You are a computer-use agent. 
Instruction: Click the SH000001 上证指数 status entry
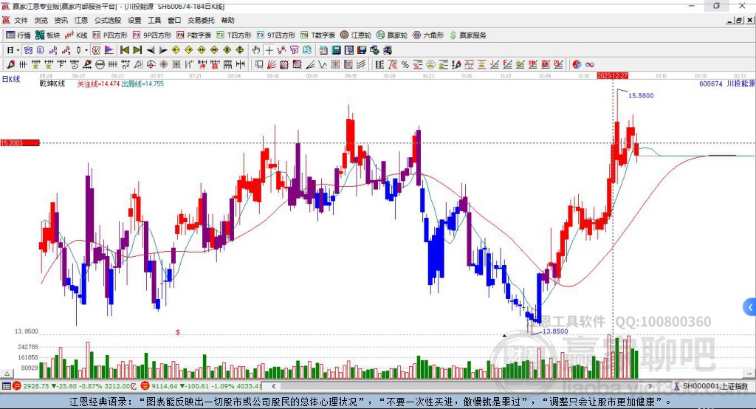(715, 386)
